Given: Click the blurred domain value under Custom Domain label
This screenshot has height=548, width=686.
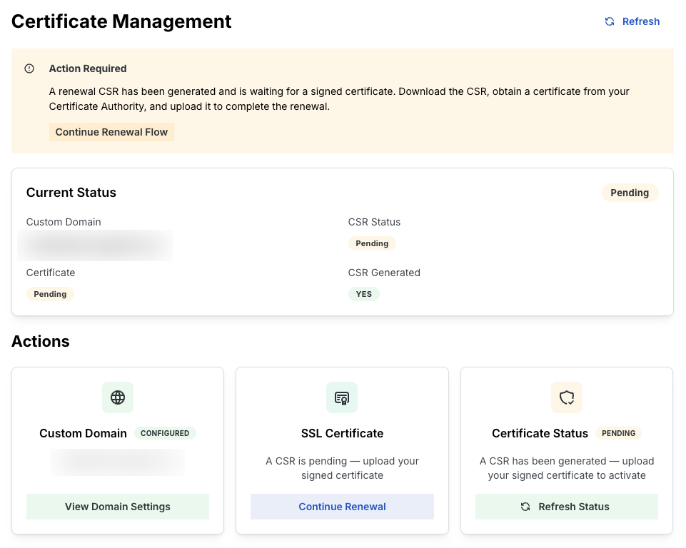Looking at the screenshot, I should (95, 245).
